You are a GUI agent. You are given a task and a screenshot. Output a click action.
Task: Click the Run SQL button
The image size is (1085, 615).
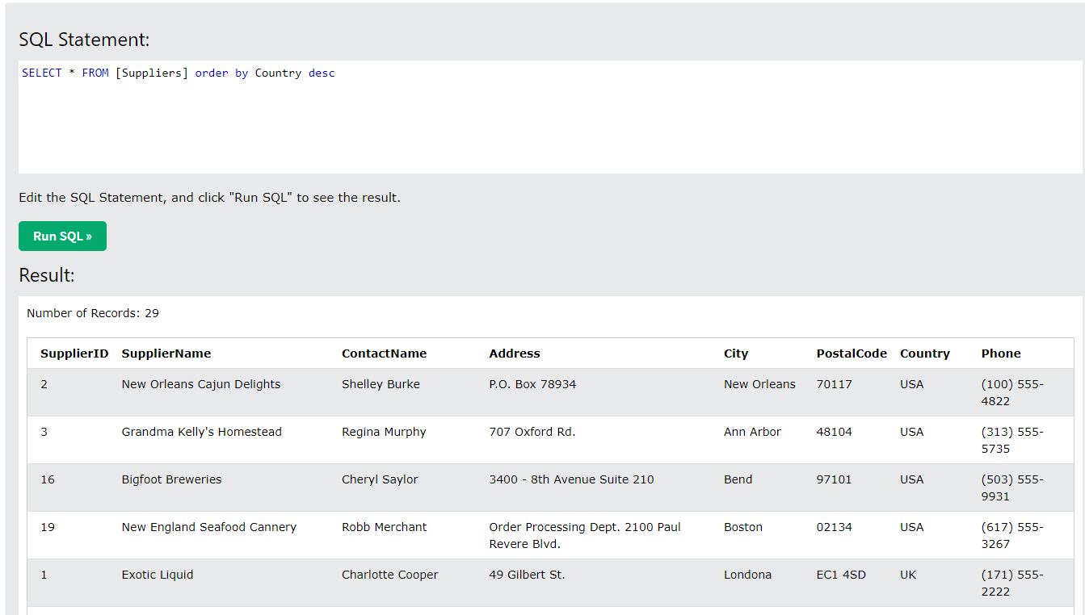62,236
